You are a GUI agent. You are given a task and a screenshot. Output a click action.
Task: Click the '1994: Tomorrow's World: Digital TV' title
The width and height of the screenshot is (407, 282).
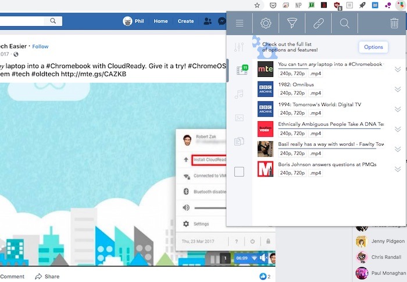coord(320,104)
